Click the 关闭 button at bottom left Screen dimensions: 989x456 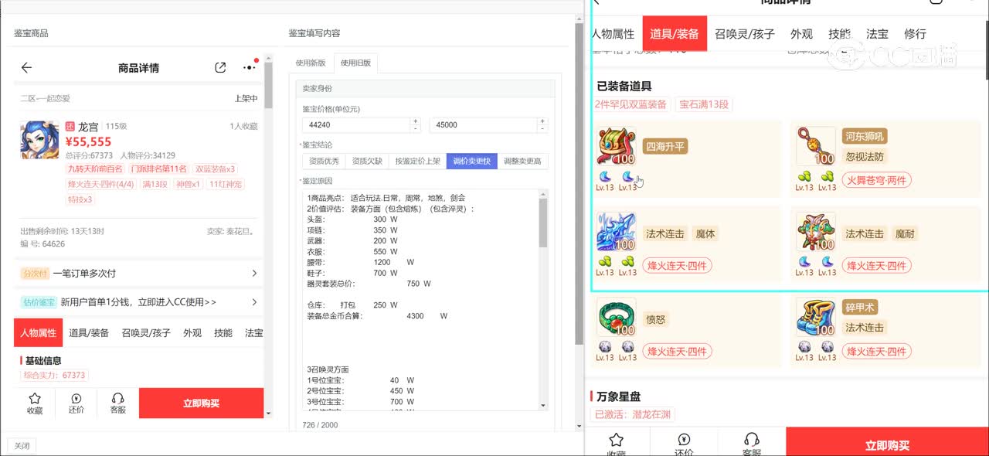[22, 446]
